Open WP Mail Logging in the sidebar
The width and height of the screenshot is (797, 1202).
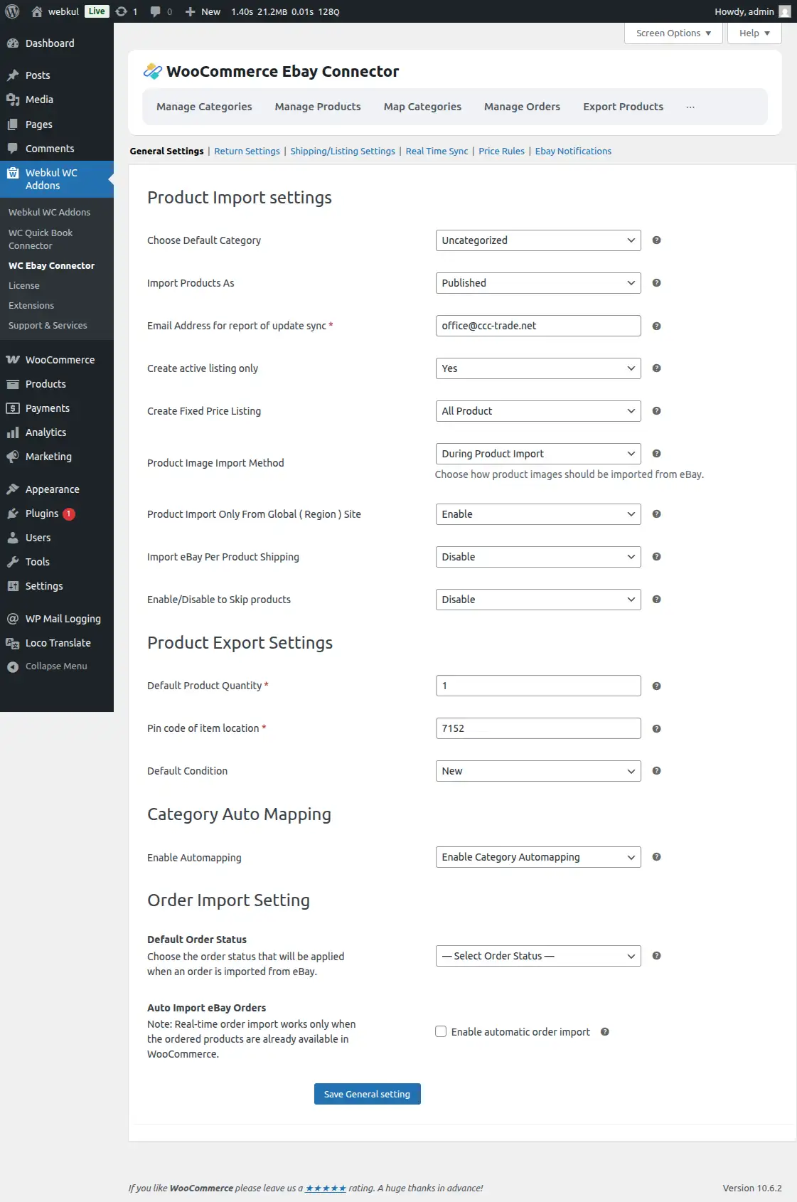(57, 619)
